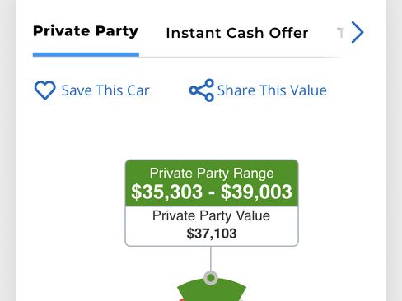Show more tabs with right chevron arrow
The image size is (402, 301).
(358, 32)
